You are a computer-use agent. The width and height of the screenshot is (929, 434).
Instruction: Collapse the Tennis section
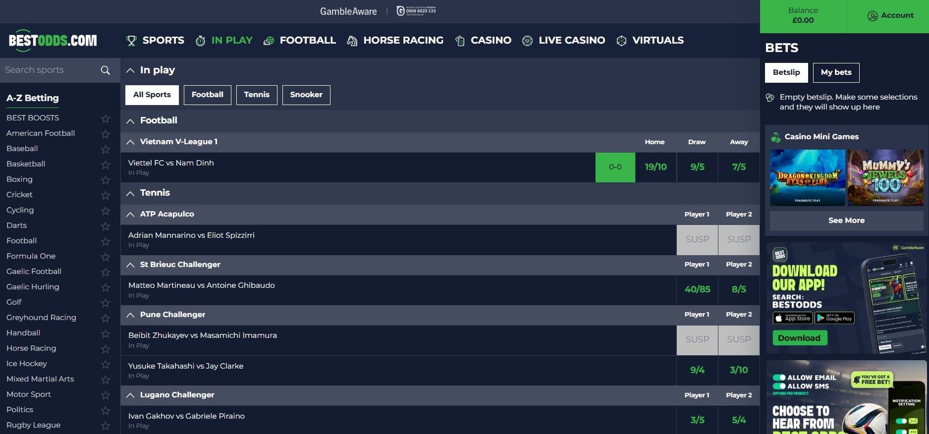point(130,193)
